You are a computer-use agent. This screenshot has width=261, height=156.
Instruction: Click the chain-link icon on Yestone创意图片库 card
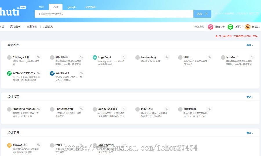pyautogui.click(x=39, y=73)
